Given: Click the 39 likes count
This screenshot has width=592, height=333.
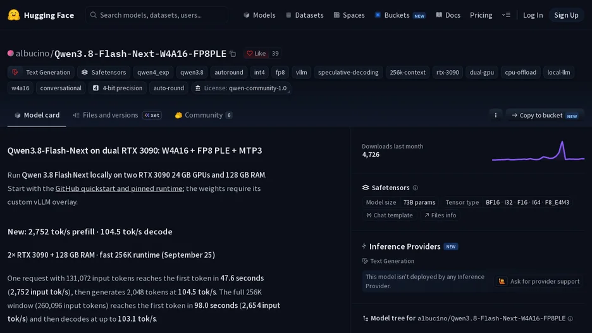Looking at the screenshot, I should coord(275,54).
